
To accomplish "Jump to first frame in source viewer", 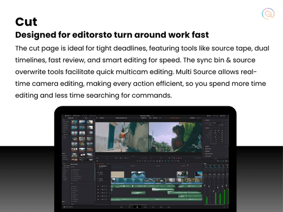I will point(116,158).
